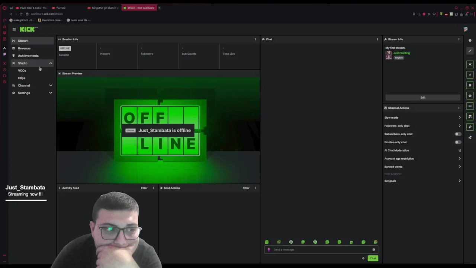
Task: Open AI Chat Moderation external link icon
Action: 460,150
